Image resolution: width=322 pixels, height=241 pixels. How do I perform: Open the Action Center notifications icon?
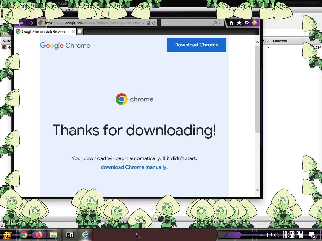[312, 235]
